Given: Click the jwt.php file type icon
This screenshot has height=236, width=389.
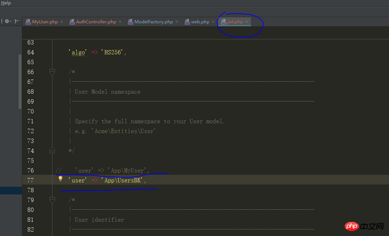Looking at the screenshot, I should coord(224,22).
